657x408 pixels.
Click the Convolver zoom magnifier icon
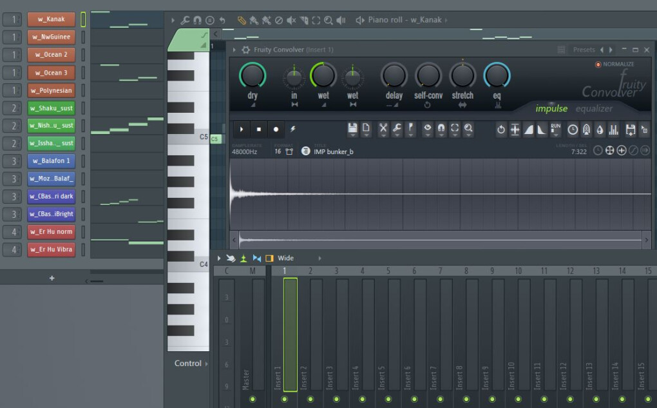(468, 129)
